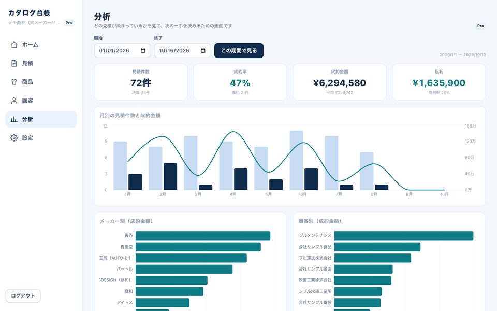
Task: Click the 会社サンプル食品 customer bar
Action: [377, 247]
